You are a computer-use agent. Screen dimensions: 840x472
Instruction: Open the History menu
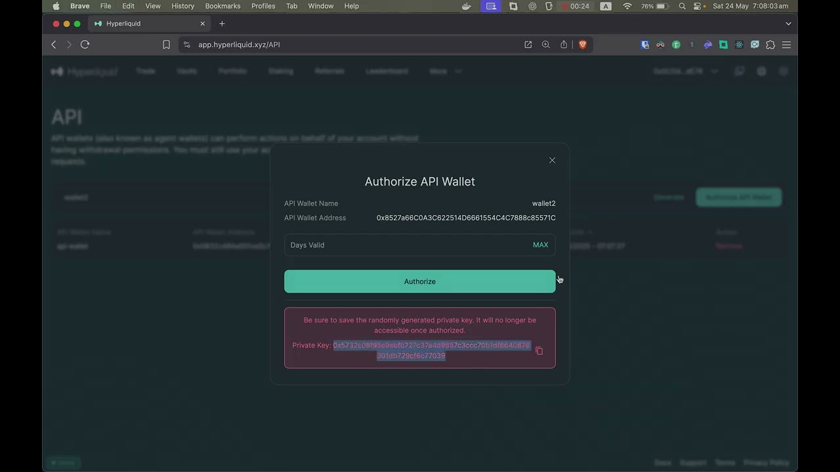click(x=182, y=6)
